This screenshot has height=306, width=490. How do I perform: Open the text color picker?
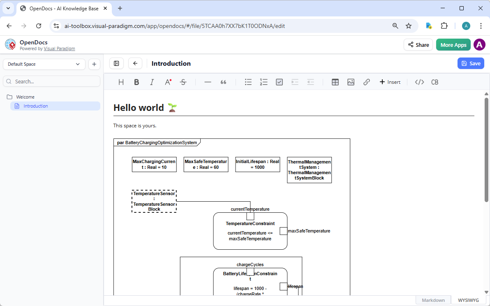click(x=167, y=82)
